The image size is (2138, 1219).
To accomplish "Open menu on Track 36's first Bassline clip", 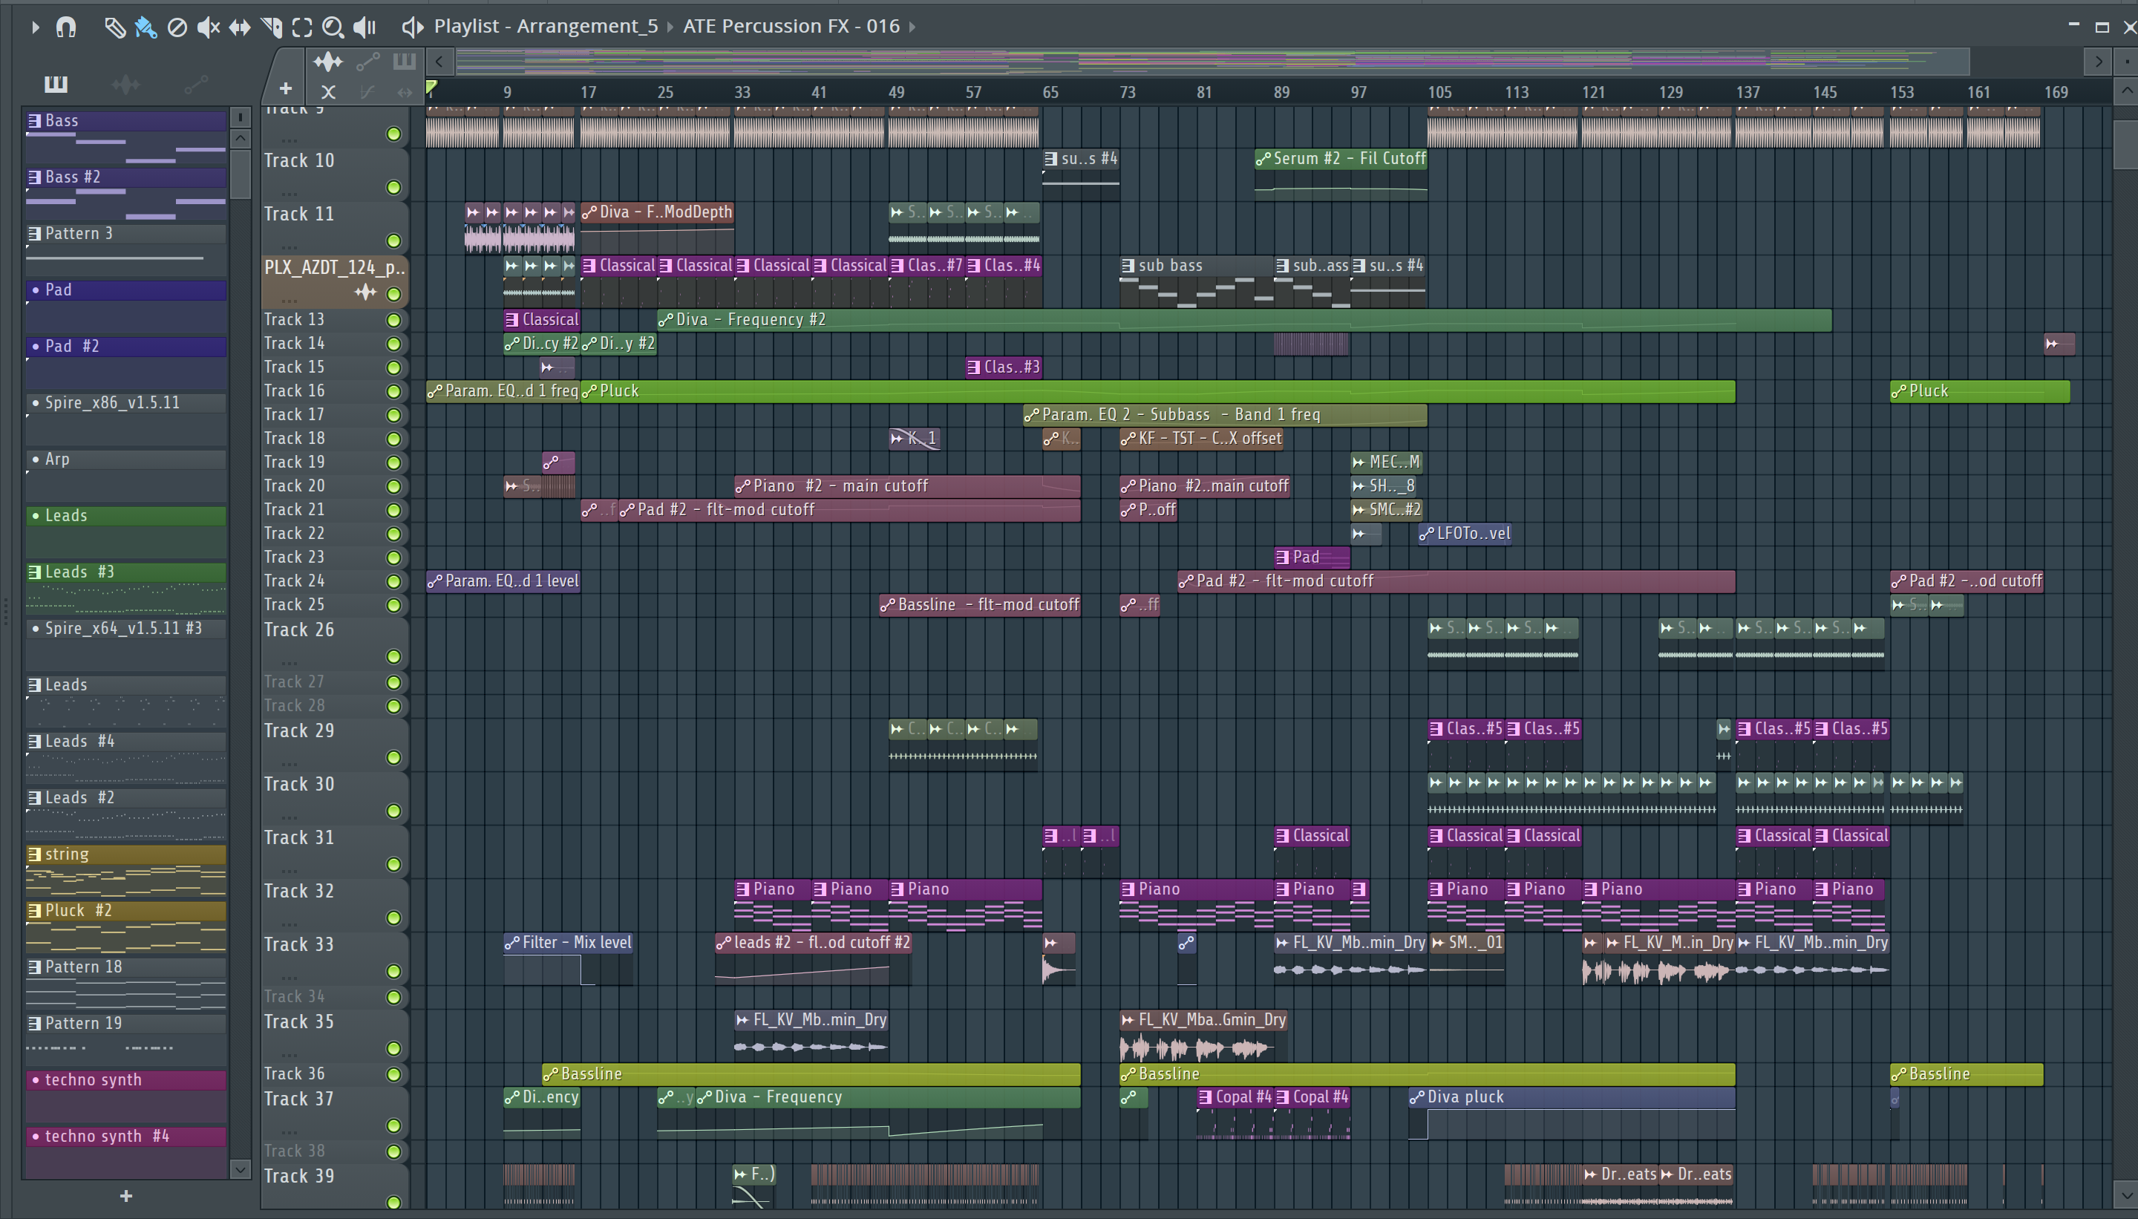I will pos(551,1074).
